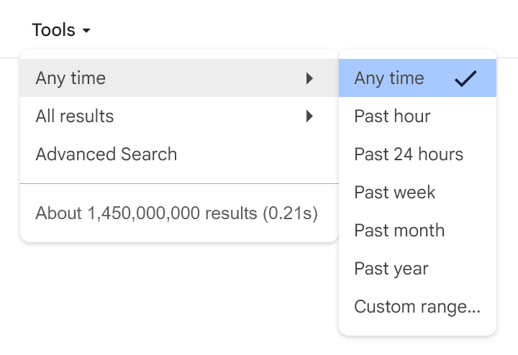The width and height of the screenshot is (518, 355).
Task: Click the caret arrow beside Tools
Action: 86,31
